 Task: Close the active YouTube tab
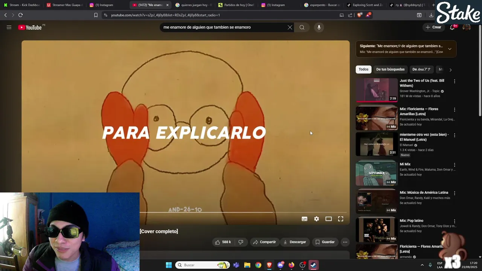coord(167,5)
